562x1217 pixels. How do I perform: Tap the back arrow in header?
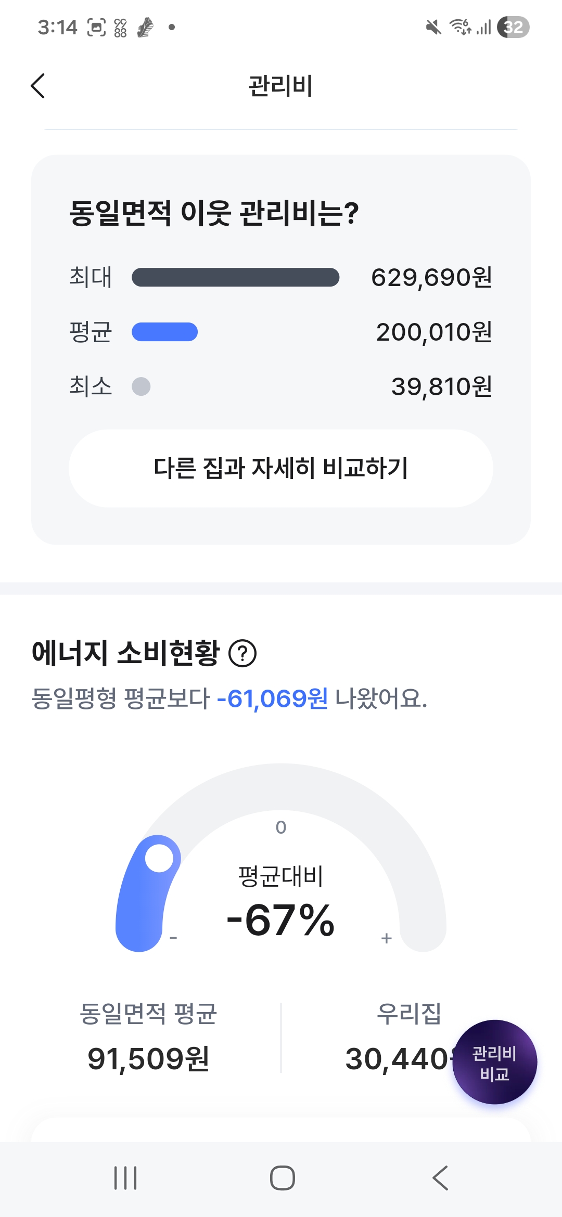point(38,86)
